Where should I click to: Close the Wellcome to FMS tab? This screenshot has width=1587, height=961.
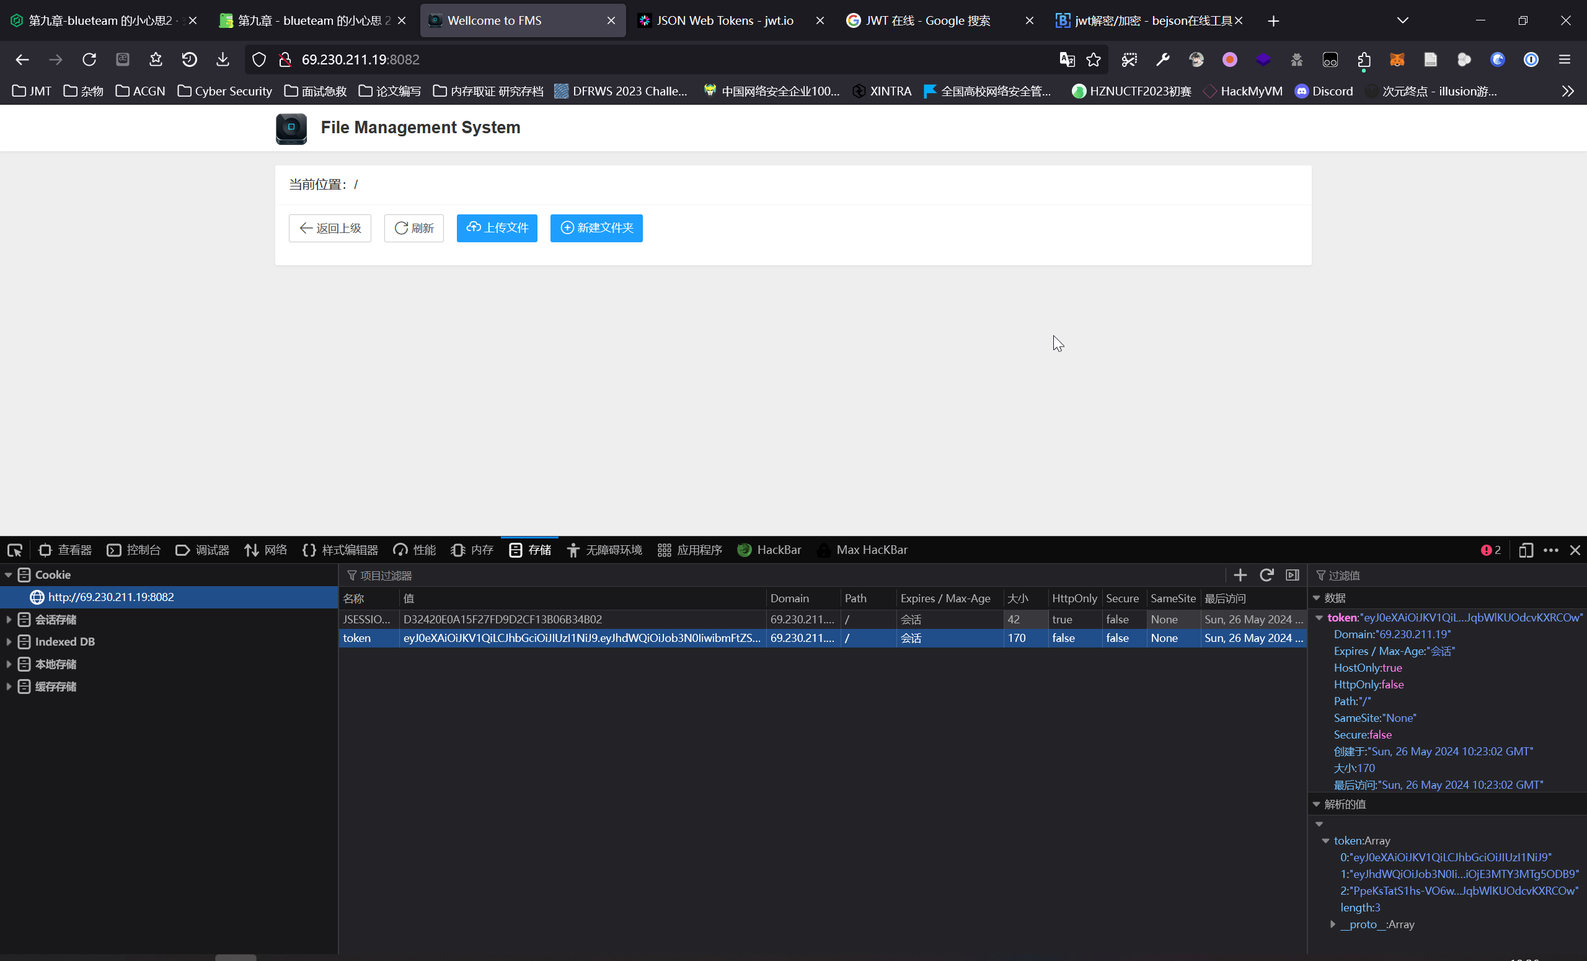tap(611, 21)
